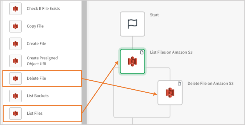Select the List Buckets action icon
245x125 pixels.
click(15, 96)
